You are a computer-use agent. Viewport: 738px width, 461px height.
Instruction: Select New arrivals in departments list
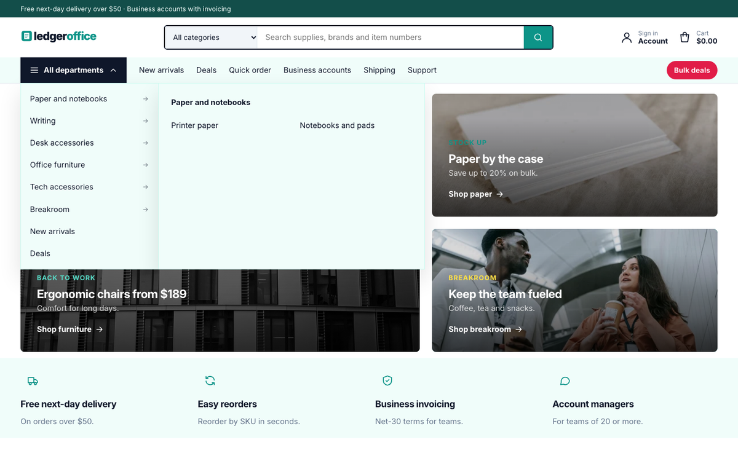pos(89,232)
